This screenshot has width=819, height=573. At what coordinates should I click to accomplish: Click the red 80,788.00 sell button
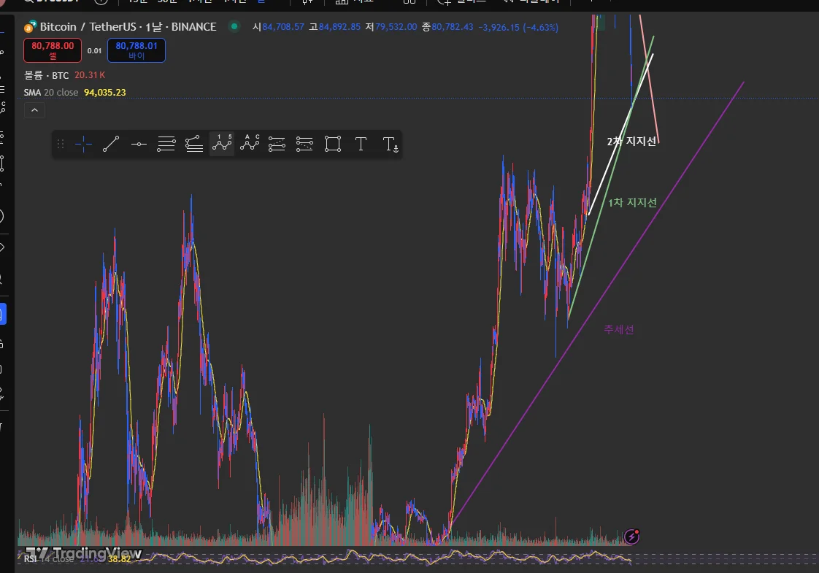click(x=53, y=50)
